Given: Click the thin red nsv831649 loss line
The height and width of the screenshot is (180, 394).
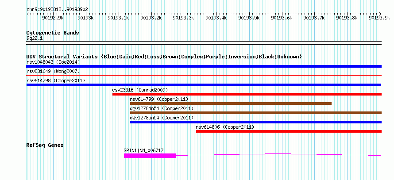Looking at the screenshot, I should coord(204,75).
